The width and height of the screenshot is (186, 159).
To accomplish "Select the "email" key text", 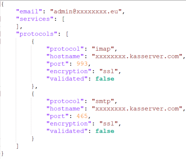I will [x=29, y=11].
